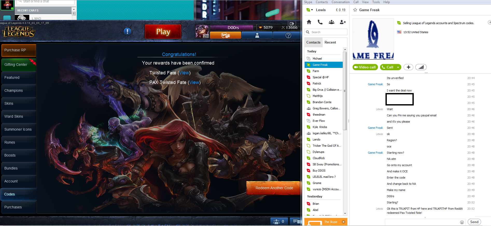Click the blue exclamation alert icon
This screenshot has width=491, height=226.
[x=127, y=32]
